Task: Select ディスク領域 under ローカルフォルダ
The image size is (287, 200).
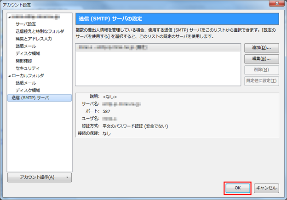Action: [x=28, y=90]
